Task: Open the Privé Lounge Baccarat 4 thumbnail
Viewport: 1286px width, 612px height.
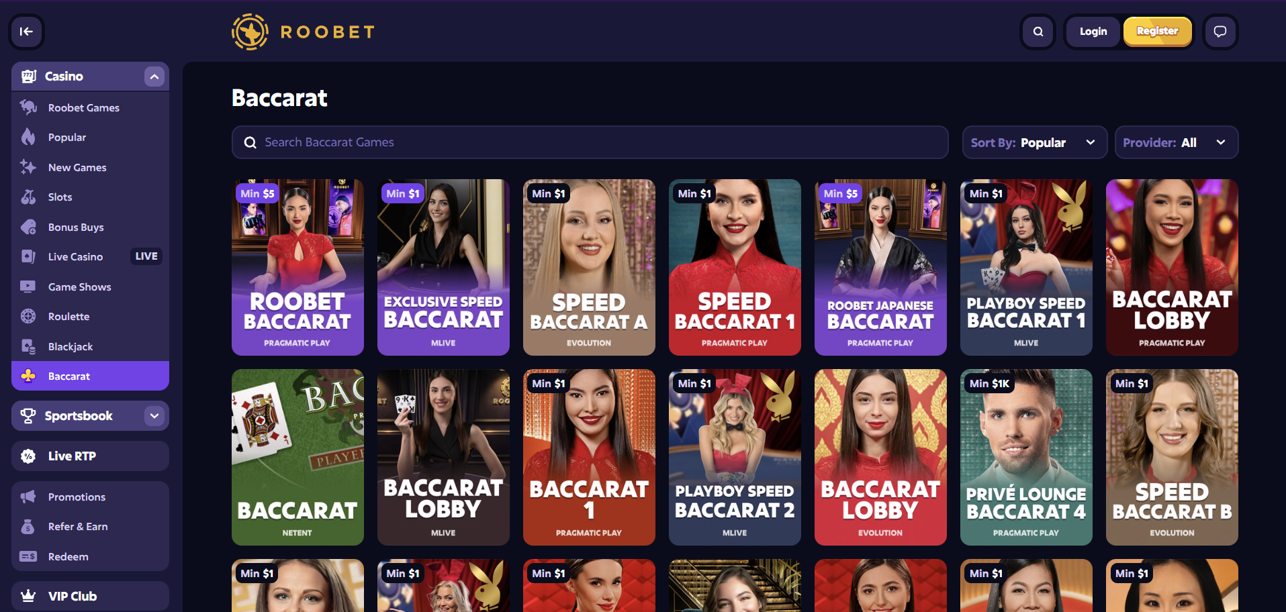Action: [x=1026, y=457]
